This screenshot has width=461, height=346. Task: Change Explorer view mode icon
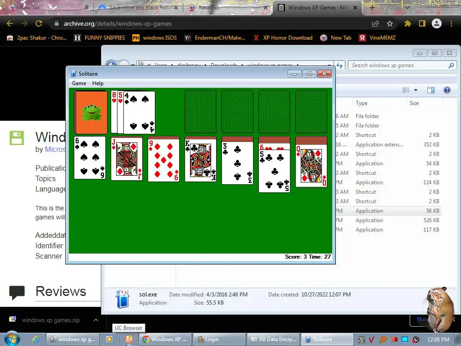point(406,90)
